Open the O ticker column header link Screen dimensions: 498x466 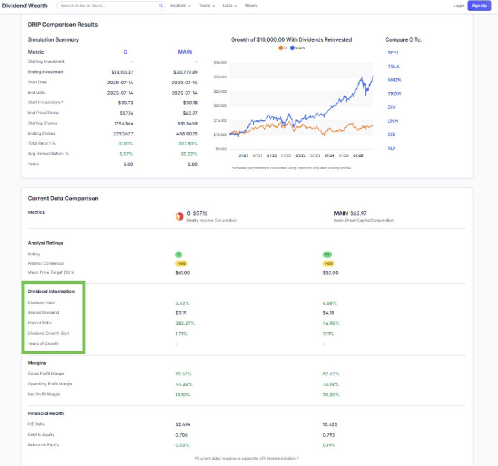[125, 52]
